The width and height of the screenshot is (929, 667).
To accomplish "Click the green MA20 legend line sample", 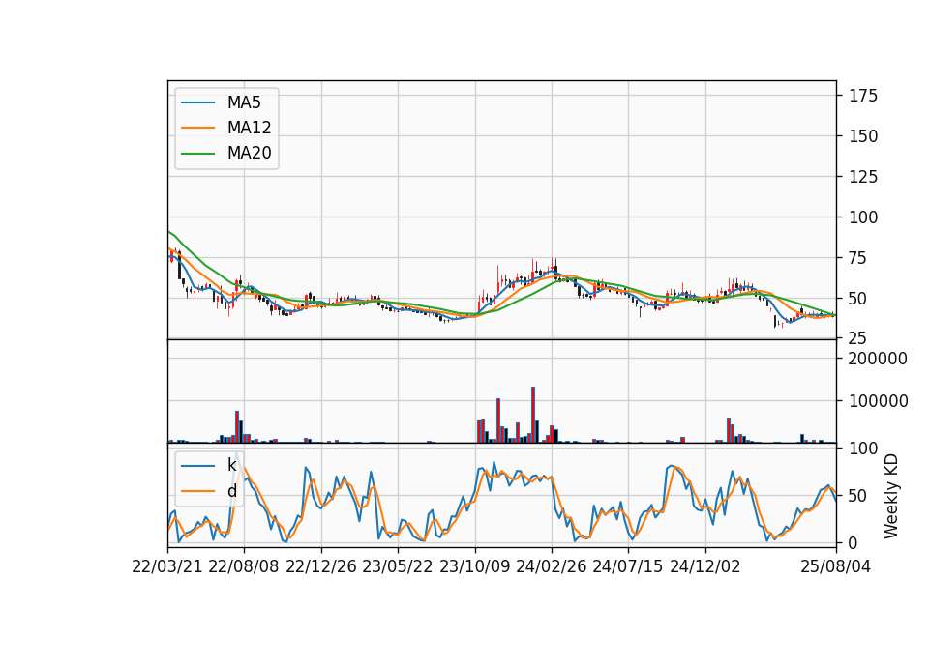I will 197,154.
